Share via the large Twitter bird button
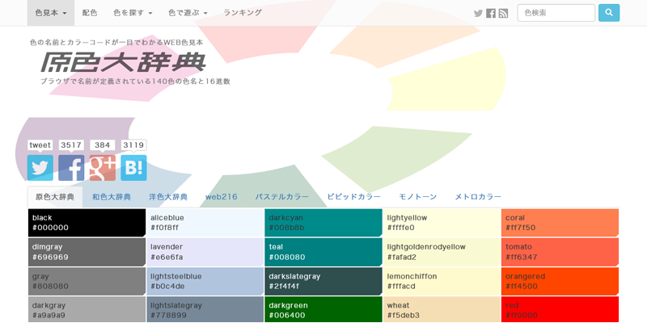The image size is (647, 323). (40, 168)
